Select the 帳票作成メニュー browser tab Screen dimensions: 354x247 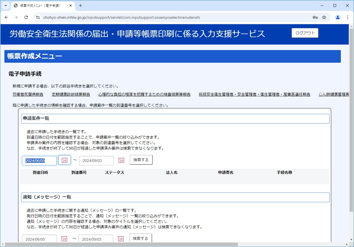(41, 6)
